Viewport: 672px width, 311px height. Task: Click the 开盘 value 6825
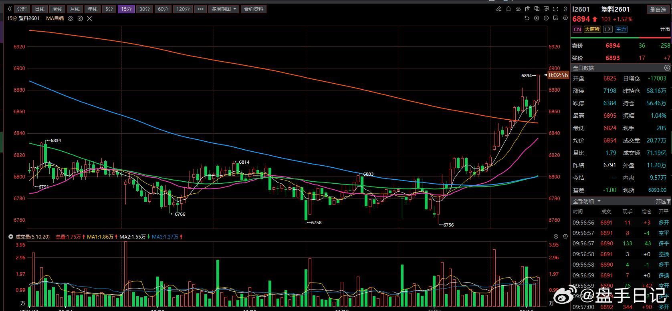[610, 78]
